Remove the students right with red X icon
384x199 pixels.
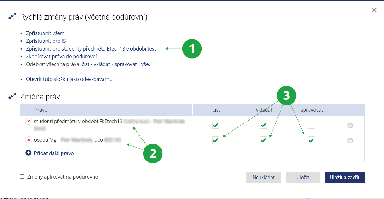click(x=29, y=121)
